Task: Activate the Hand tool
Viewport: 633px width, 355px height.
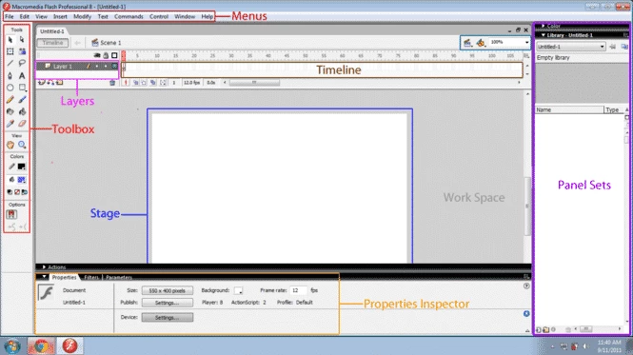Action: (10, 145)
